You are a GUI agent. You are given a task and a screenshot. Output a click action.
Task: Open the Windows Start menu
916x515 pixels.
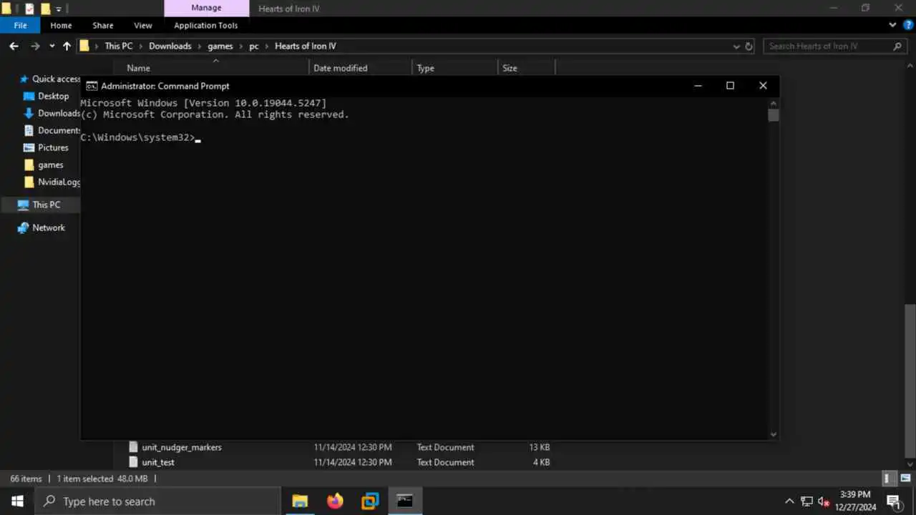17,501
